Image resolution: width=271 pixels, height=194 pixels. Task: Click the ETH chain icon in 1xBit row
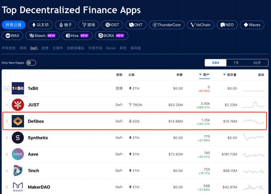130,89
